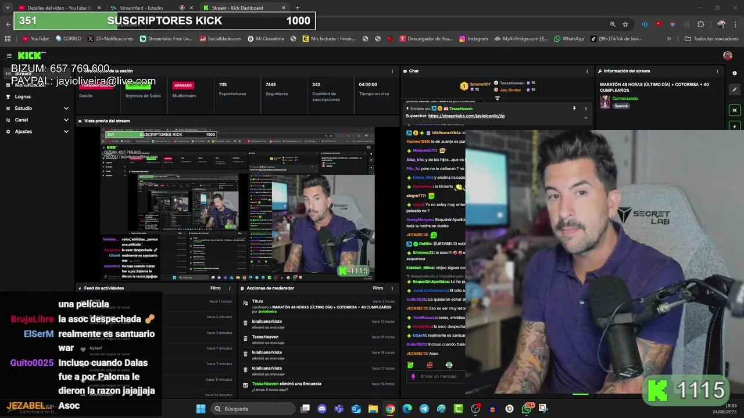Open browser zoom magnifier icon
The image size is (744, 418).
(x=613, y=24)
